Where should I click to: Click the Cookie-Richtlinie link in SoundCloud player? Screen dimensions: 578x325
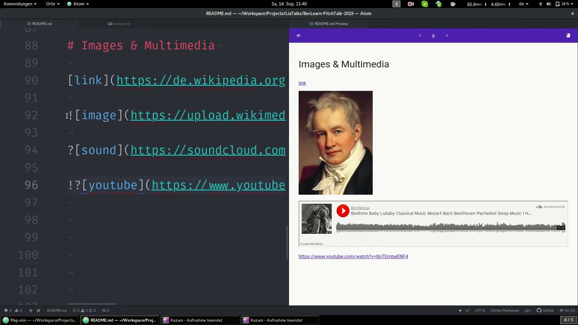311,244
